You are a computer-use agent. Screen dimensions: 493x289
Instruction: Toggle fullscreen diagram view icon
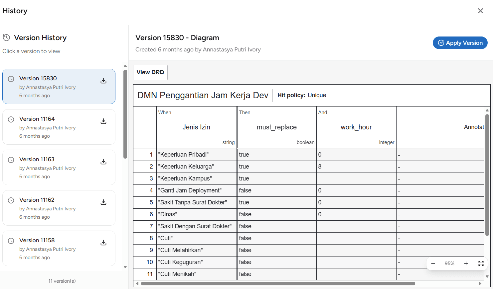[481, 263]
